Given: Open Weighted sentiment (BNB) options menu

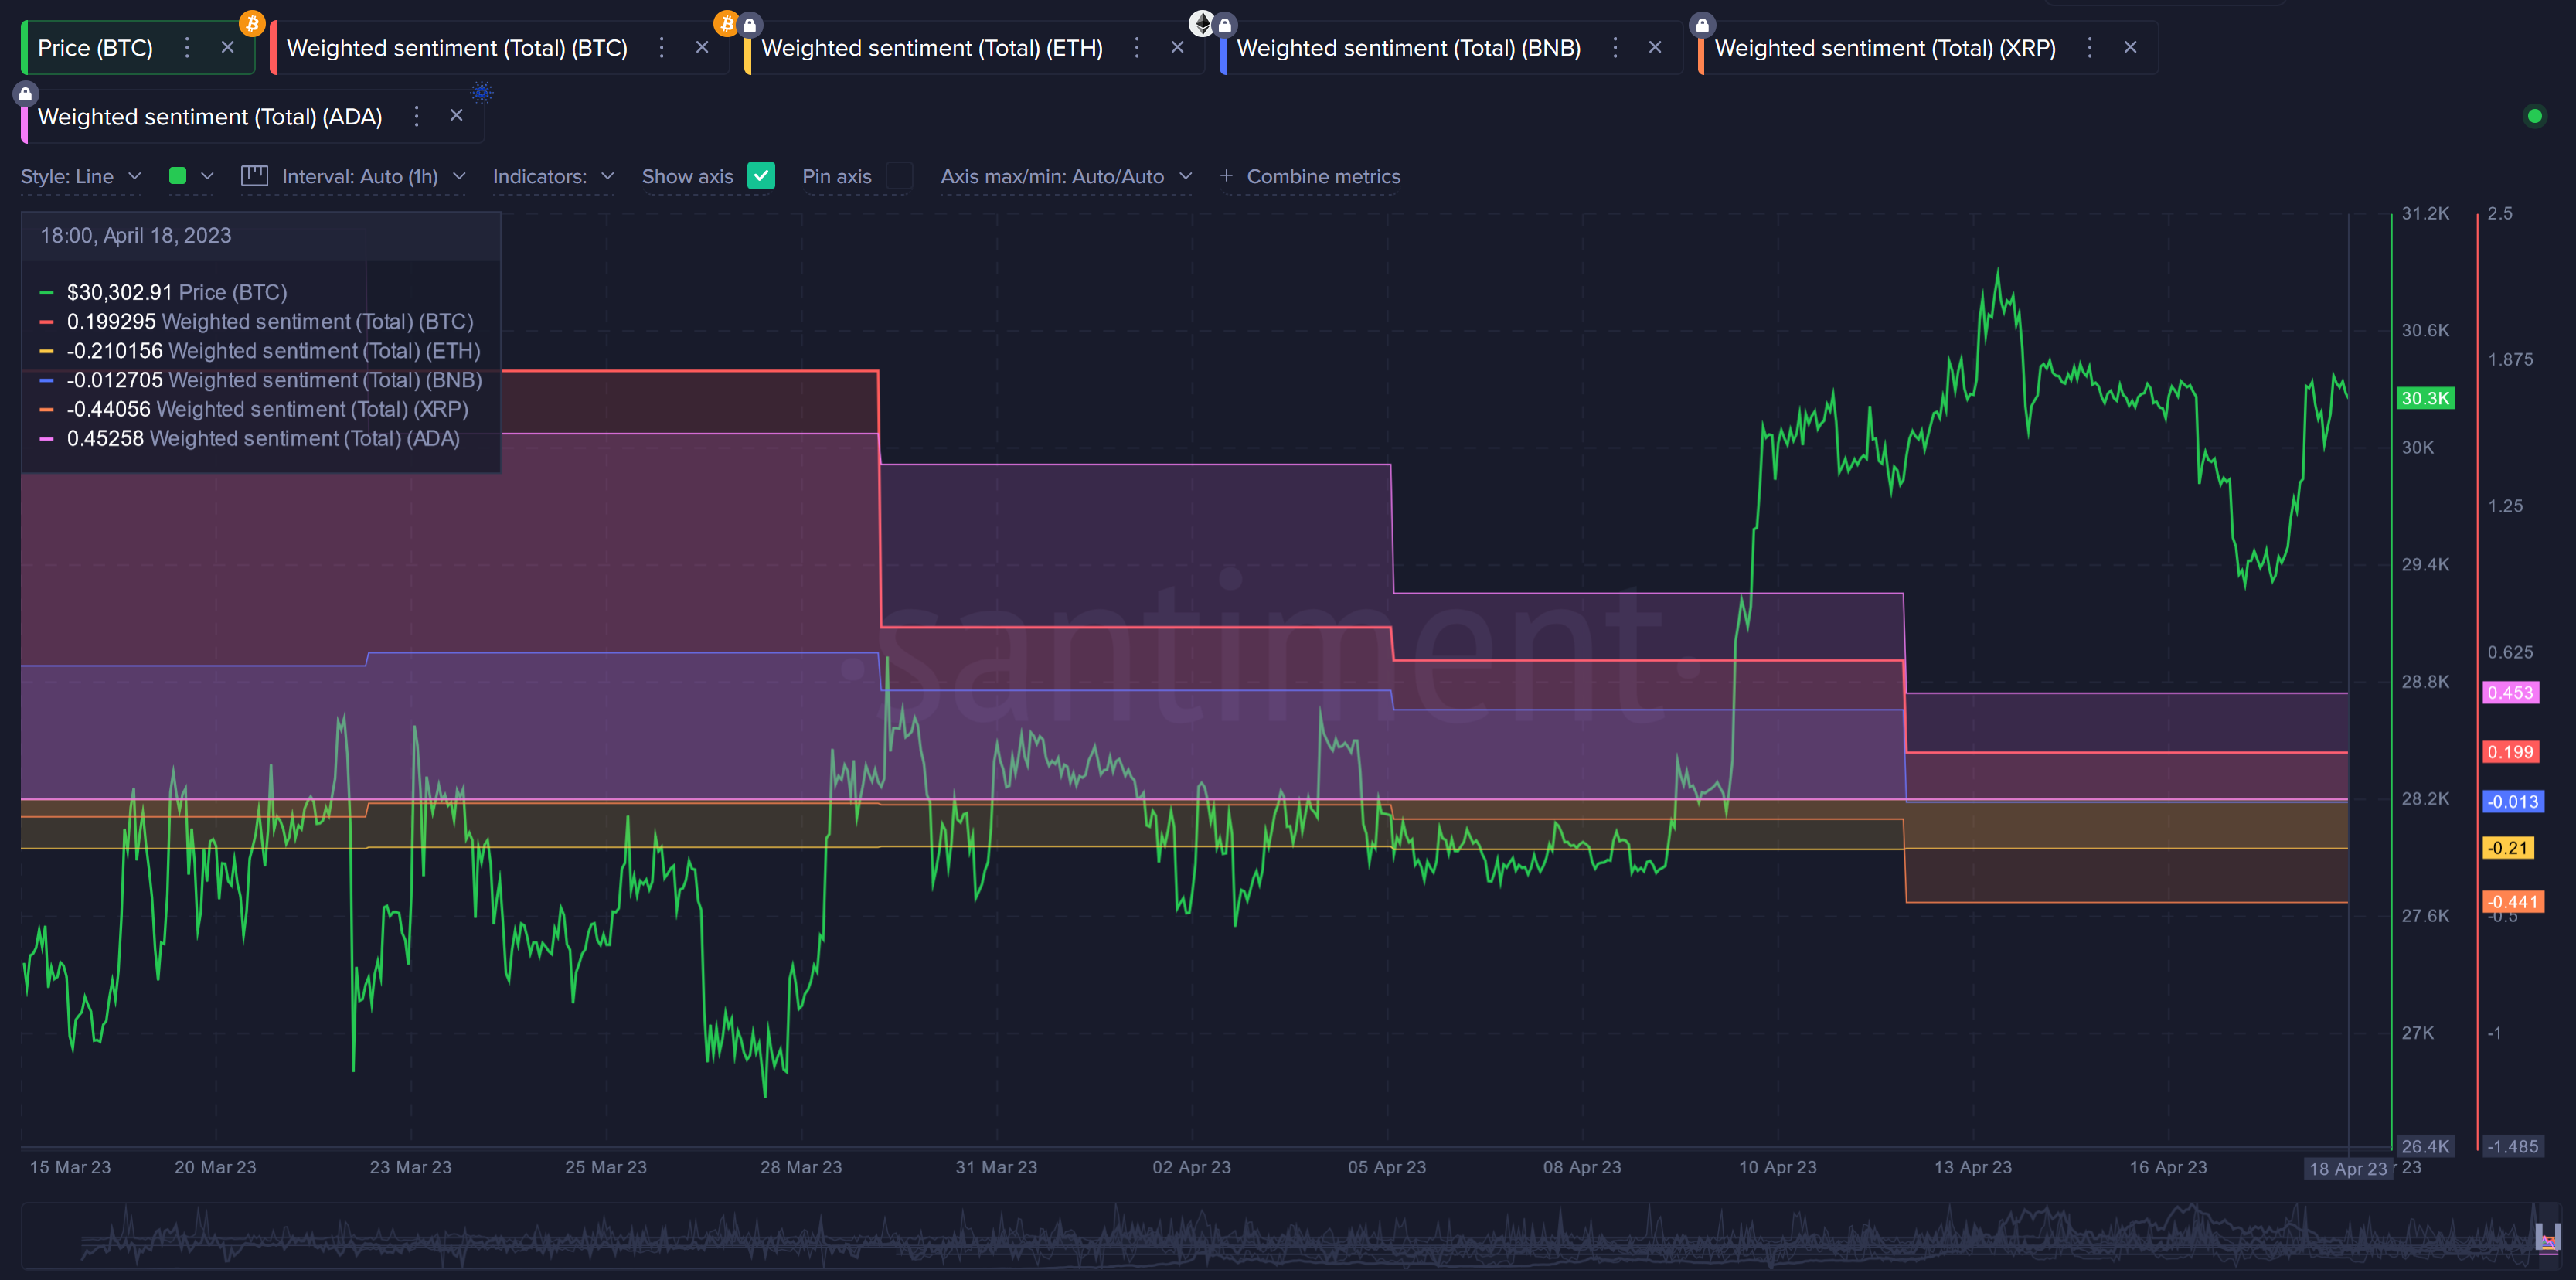Looking at the screenshot, I should click(x=1614, y=47).
